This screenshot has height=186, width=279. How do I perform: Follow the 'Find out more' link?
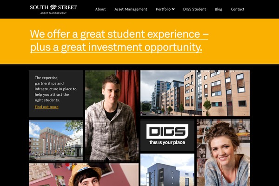pos(46,107)
